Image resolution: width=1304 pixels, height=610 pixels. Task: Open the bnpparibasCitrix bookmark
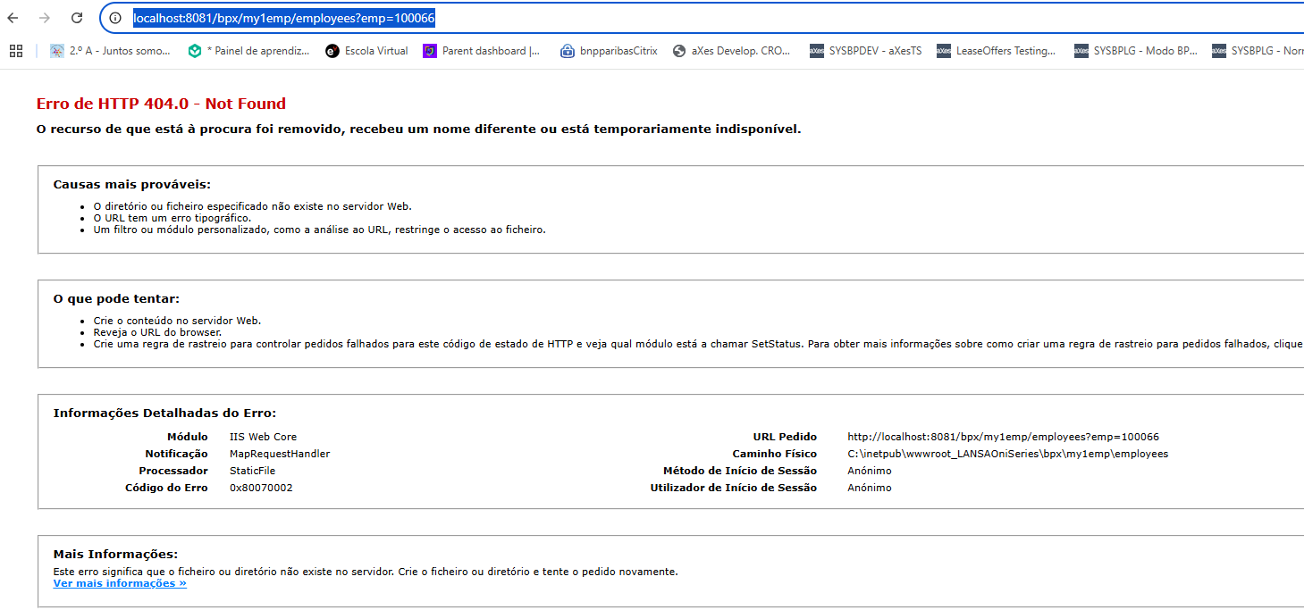click(x=609, y=51)
